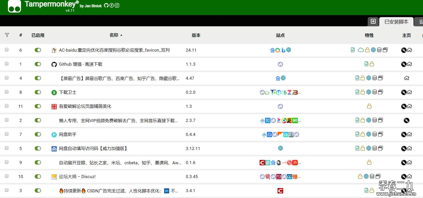423x198 pixels.
Task: Sort by the 已启用 column header
Action: pos(38,35)
